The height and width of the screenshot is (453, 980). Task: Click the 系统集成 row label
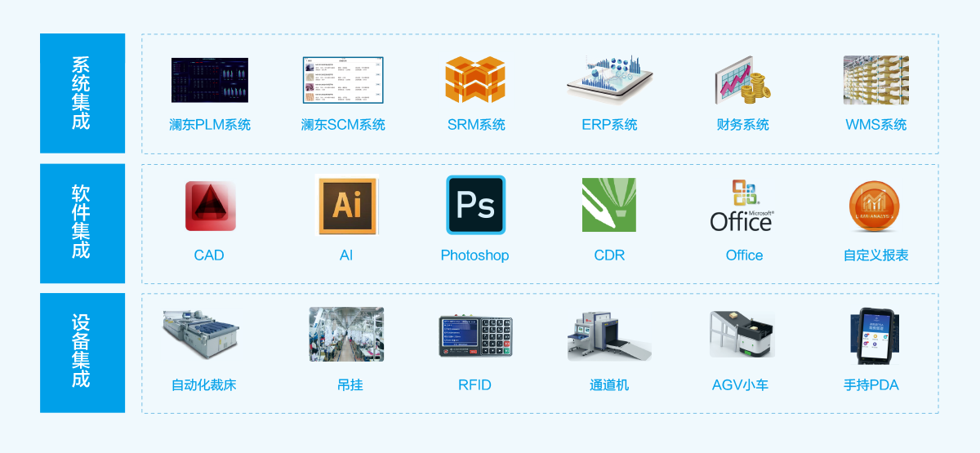tap(81, 93)
